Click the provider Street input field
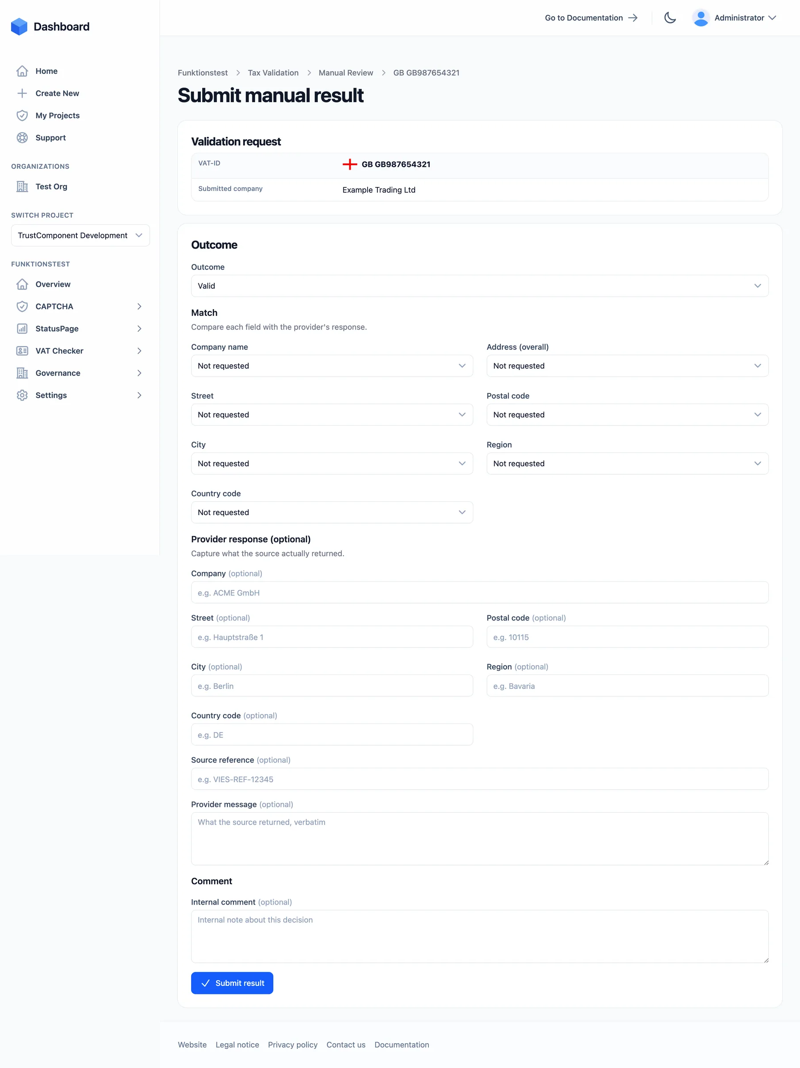The width and height of the screenshot is (800, 1068). (332, 637)
